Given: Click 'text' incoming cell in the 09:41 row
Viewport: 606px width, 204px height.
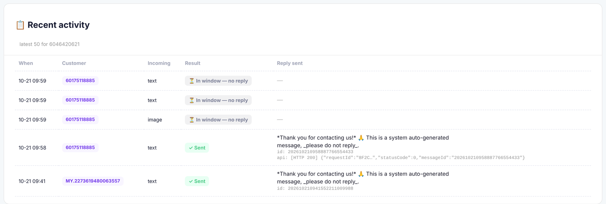Looking at the screenshot, I should click(x=152, y=181).
